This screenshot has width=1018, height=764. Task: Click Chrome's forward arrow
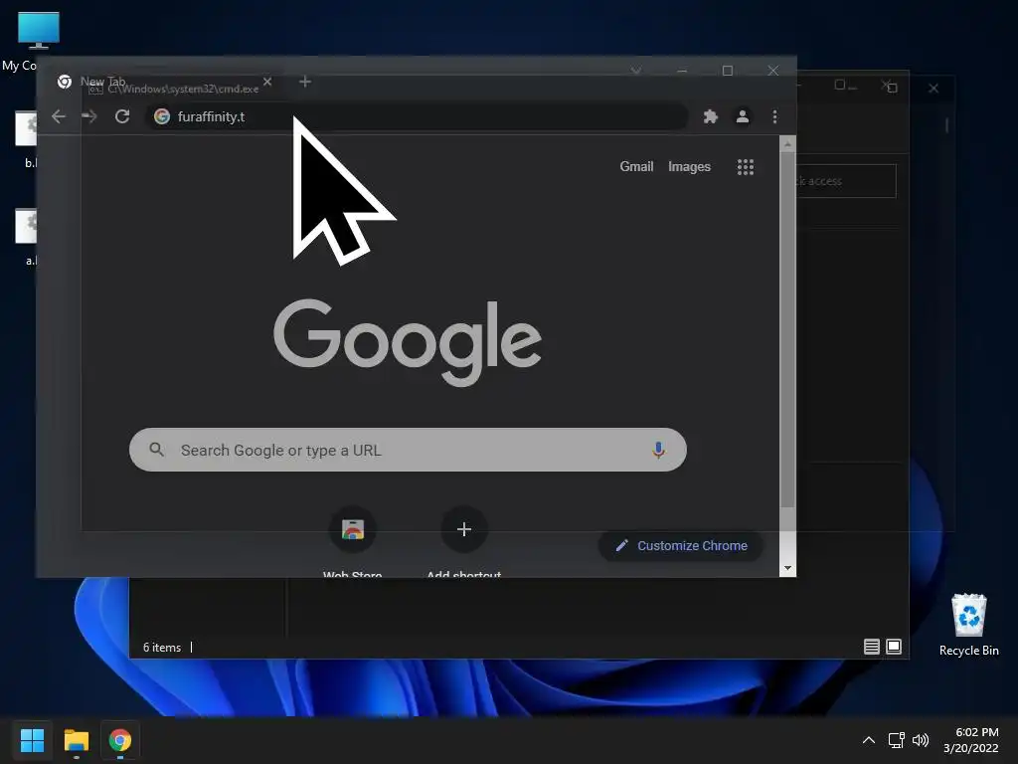(x=89, y=116)
